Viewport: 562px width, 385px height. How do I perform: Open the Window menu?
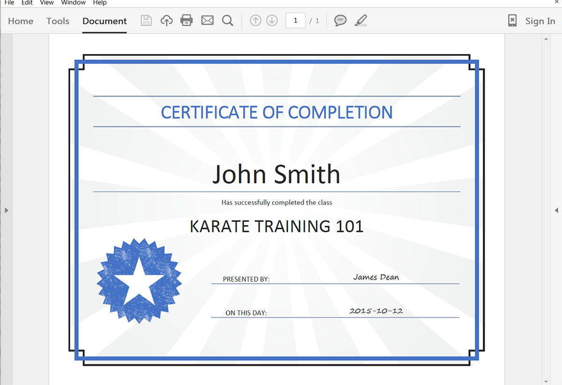pos(74,3)
